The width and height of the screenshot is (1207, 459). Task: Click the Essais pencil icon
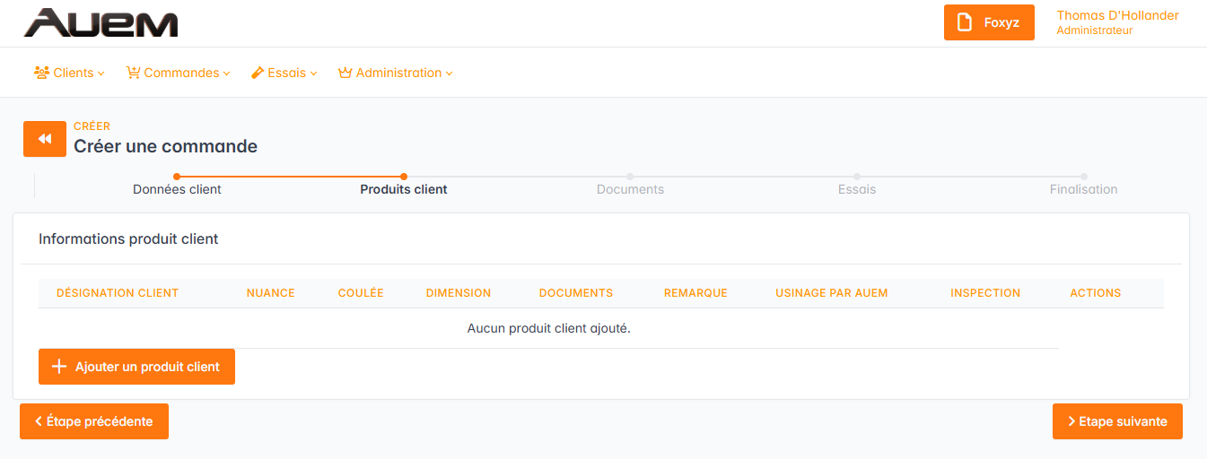[258, 73]
